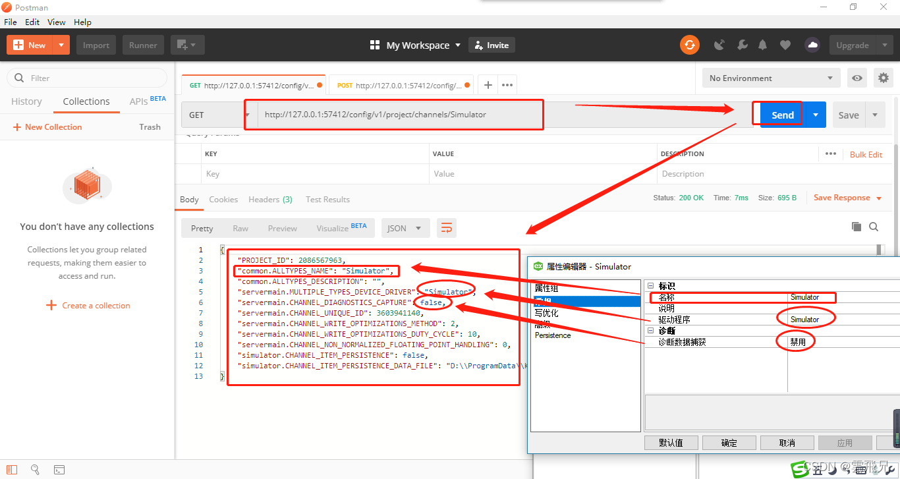Open the Edit menu
This screenshot has height=479, width=900.
32,22
